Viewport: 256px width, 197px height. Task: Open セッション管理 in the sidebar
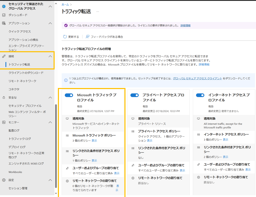click(18, 188)
